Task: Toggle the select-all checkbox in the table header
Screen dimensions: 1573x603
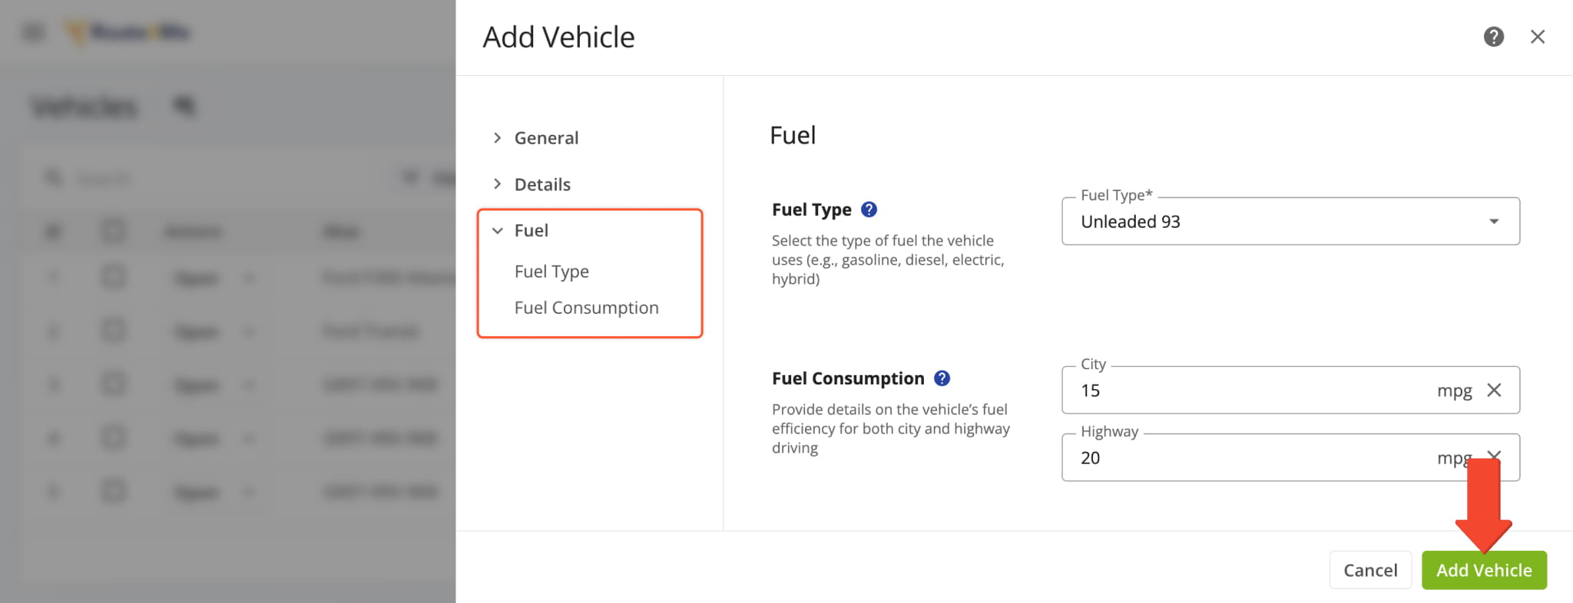Action: pos(114,230)
